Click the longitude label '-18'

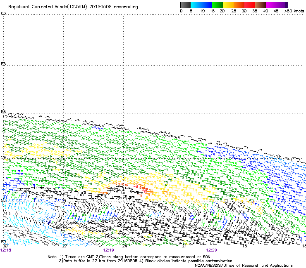pyautogui.click(x=243, y=246)
